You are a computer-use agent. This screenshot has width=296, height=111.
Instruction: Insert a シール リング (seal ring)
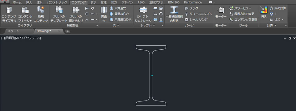tap(196, 19)
